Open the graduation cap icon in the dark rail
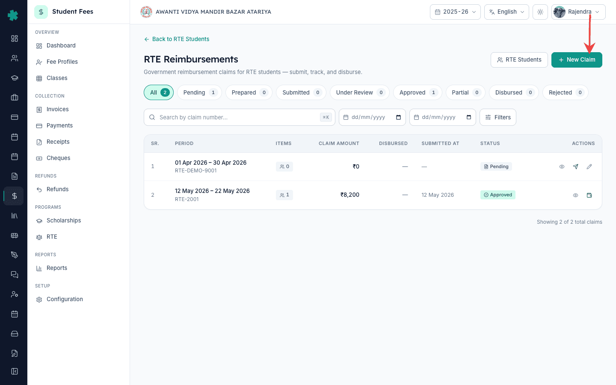Viewport: 616px width, 385px height. tap(15, 78)
